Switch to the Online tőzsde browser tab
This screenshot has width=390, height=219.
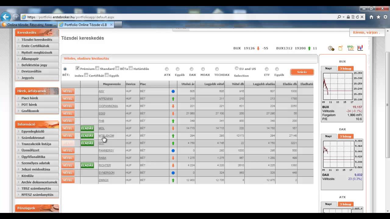tap(29, 25)
